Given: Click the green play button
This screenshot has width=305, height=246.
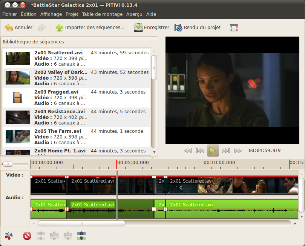Looking at the screenshot, I should pos(213,151).
